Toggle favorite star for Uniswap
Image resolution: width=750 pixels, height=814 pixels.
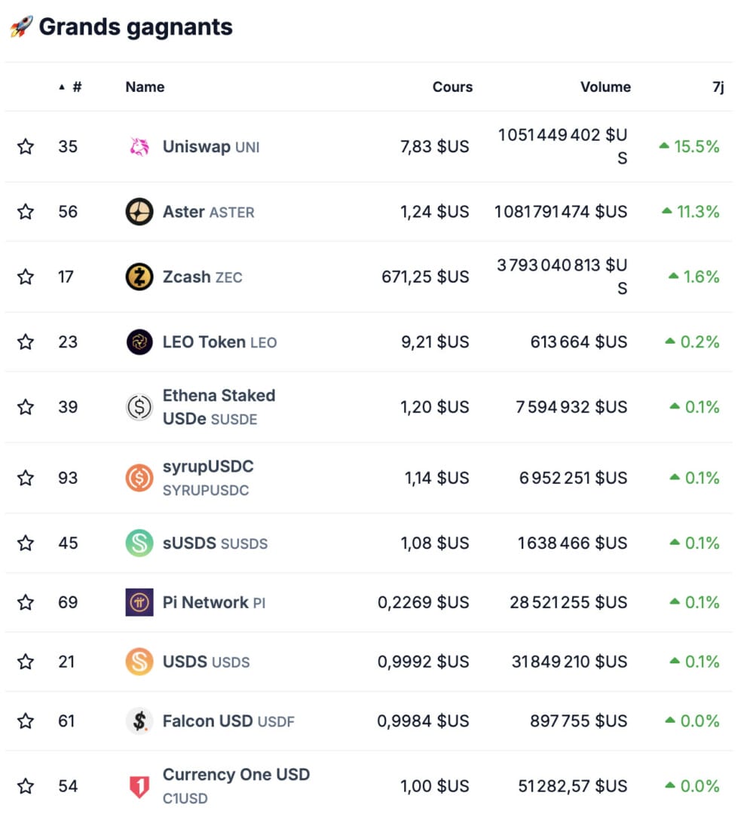pyautogui.click(x=26, y=147)
